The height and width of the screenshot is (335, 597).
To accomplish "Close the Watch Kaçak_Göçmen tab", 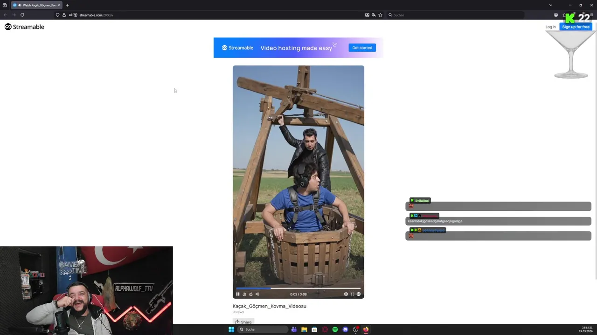I will click(59, 5).
